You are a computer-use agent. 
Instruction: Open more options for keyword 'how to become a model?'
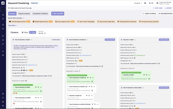(x=41, y=98)
